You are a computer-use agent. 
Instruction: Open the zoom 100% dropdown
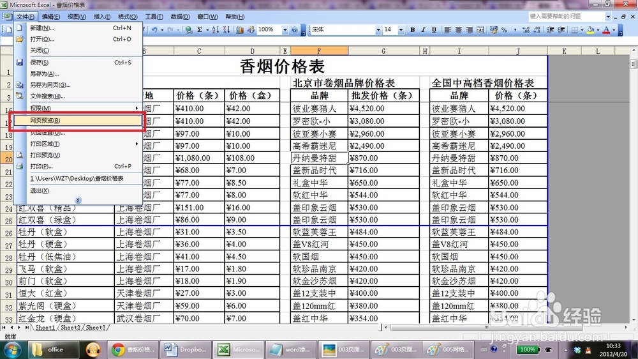point(285,30)
